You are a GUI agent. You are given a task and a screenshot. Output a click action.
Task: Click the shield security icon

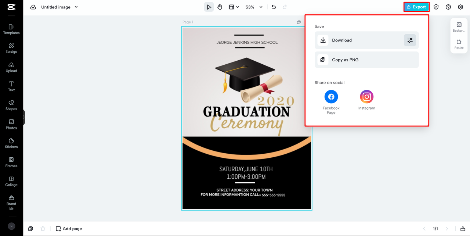[x=436, y=7]
